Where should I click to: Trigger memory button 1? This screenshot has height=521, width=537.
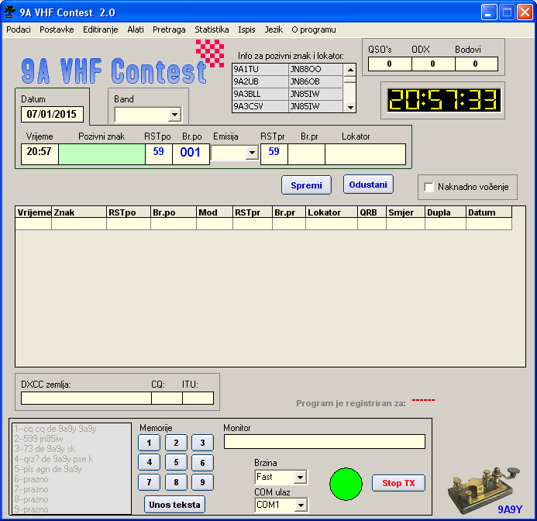click(x=149, y=443)
